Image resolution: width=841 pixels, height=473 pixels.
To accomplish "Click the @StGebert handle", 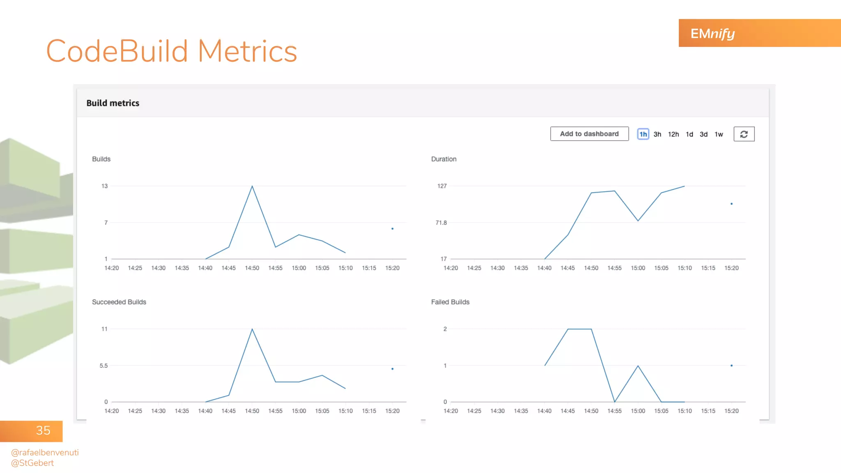I will click(32, 463).
